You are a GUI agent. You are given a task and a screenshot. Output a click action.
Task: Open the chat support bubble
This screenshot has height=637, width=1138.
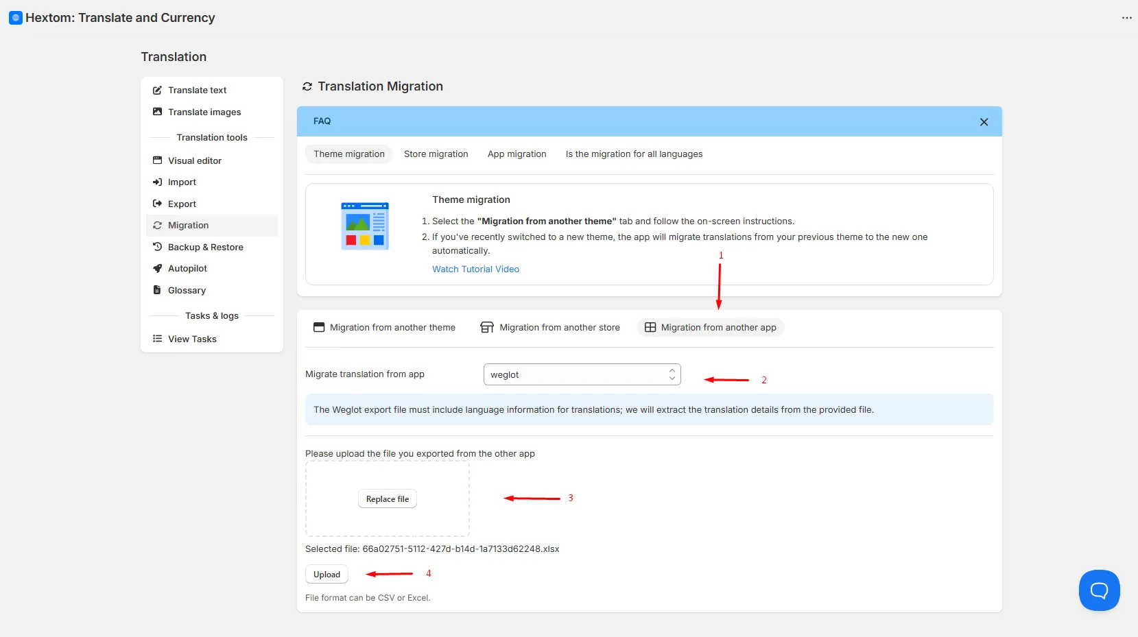[x=1100, y=590]
